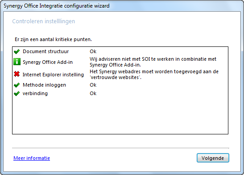Select the Synergy Office Add-in row label
This screenshot has height=175, width=244.
pyautogui.click(x=48, y=62)
